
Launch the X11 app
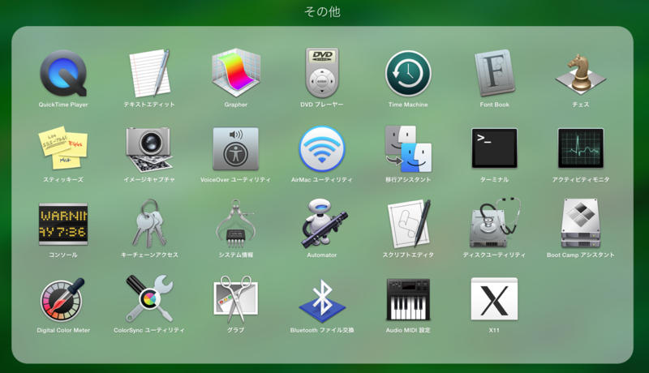click(495, 299)
